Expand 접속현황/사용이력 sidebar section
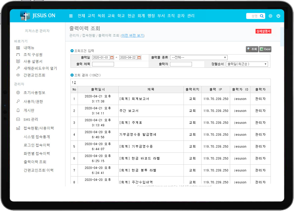Screen dimensions: 294x211 click(38, 128)
